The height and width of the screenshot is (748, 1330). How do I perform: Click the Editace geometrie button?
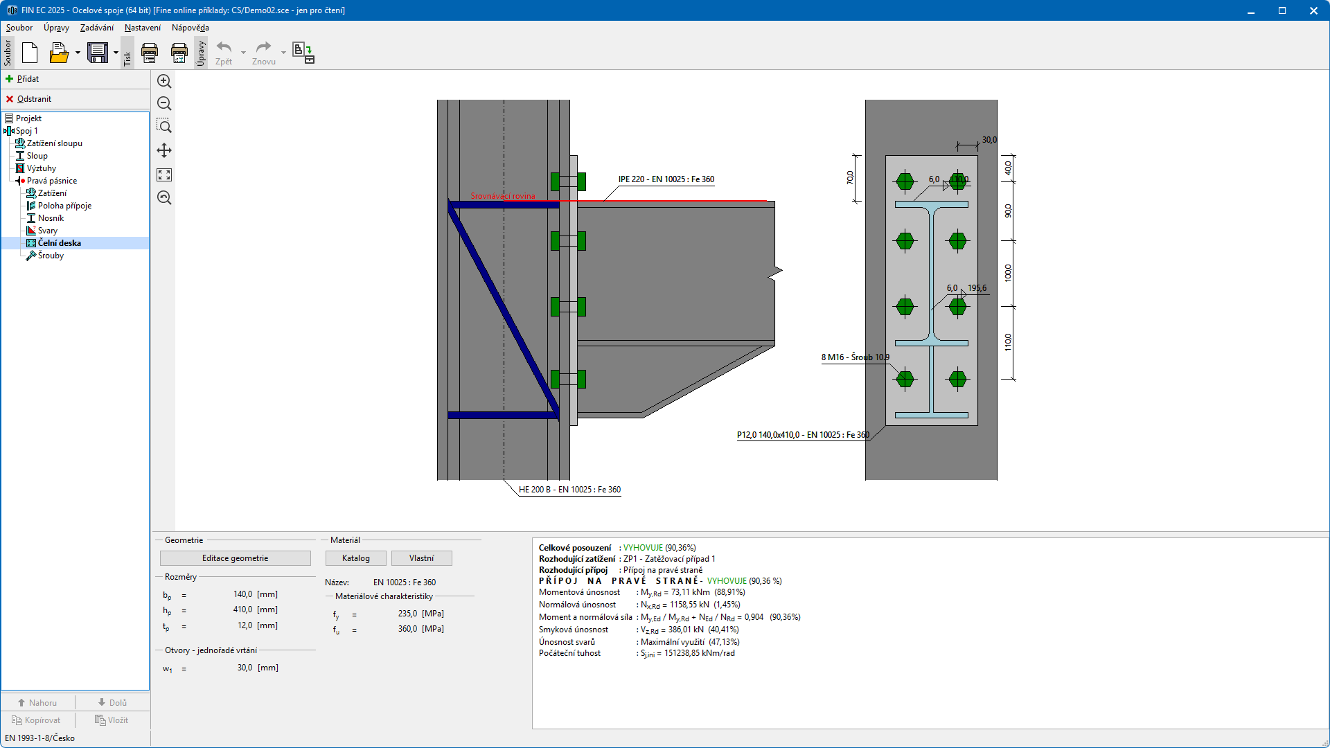pos(235,558)
